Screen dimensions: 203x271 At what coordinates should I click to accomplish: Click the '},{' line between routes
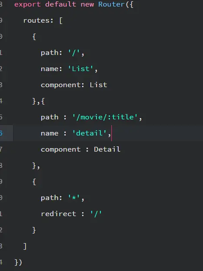click(x=38, y=101)
